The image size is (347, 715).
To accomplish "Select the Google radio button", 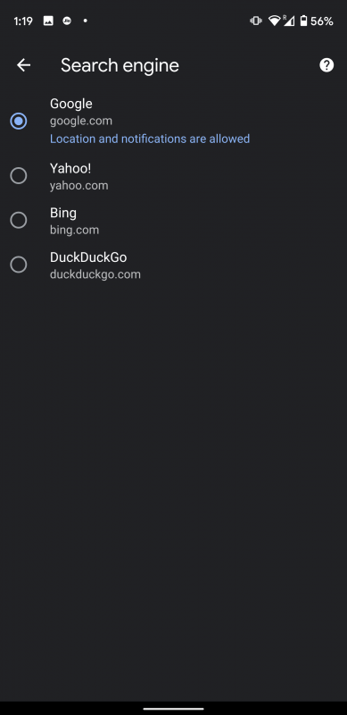I will 18,121.
